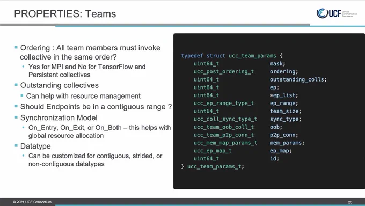Click "Should Endpoints be in a contiguous range ?"
The height and width of the screenshot is (206, 365).
pyautogui.click(x=96, y=107)
